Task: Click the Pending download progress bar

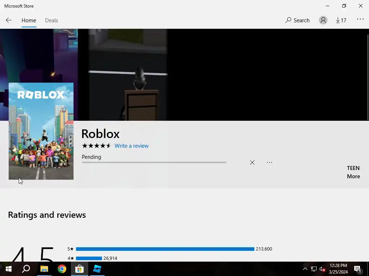Action: click(x=154, y=162)
